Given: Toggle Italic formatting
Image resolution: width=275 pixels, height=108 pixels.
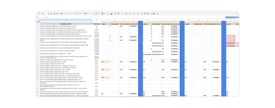Looking at the screenshot, I should coord(105,13).
